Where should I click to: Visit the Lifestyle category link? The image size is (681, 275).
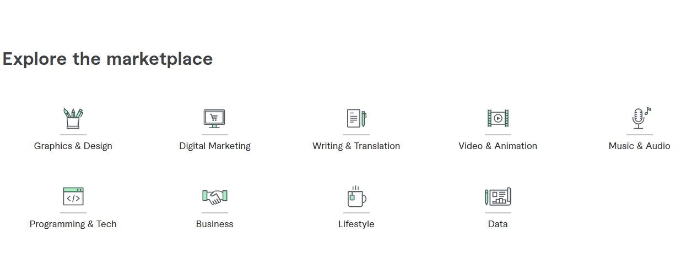[x=356, y=224]
